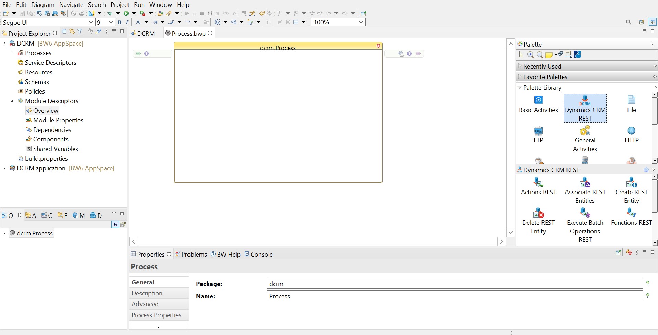The height and width of the screenshot is (335, 658).
Task: Select Service Descriptors in project tree
Action: click(x=50, y=62)
